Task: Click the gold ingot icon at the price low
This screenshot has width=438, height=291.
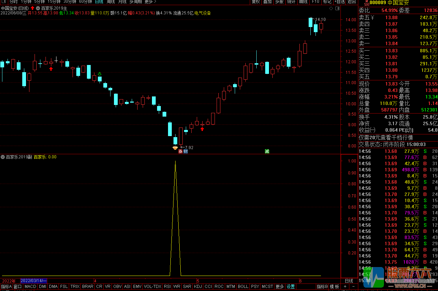Action: (x=175, y=148)
